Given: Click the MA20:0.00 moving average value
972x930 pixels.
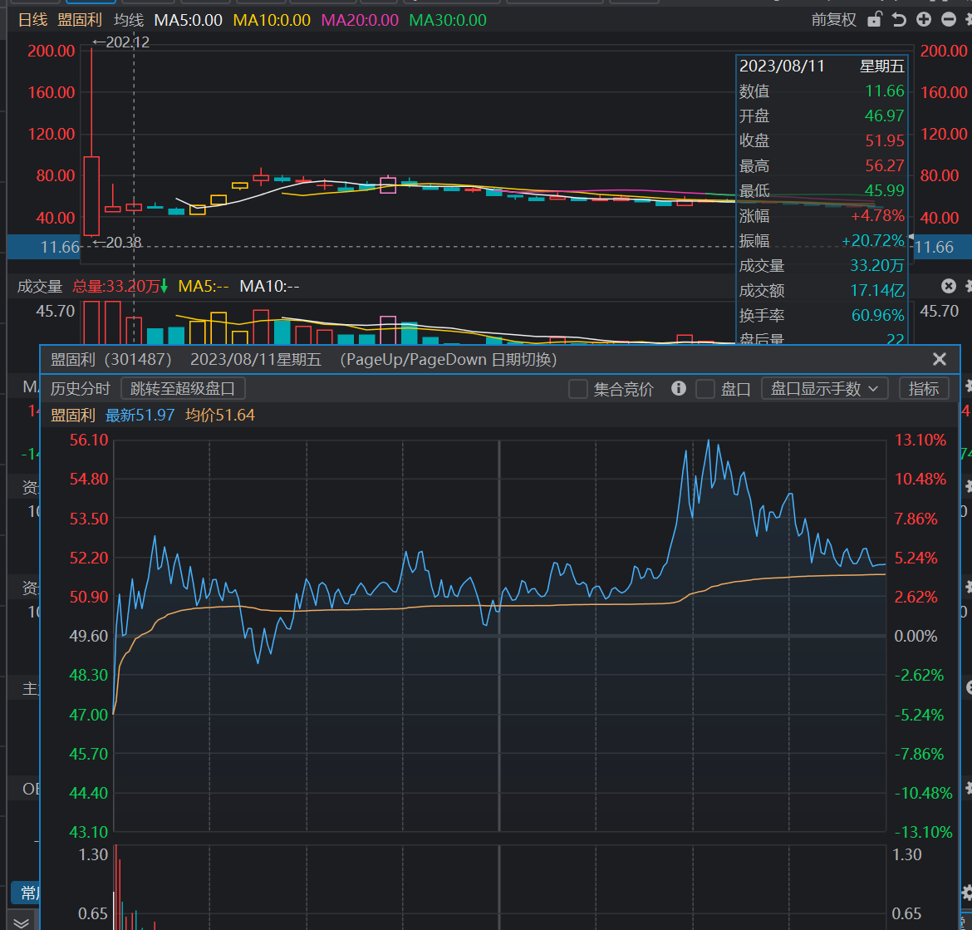Looking at the screenshot, I should coord(360,20).
